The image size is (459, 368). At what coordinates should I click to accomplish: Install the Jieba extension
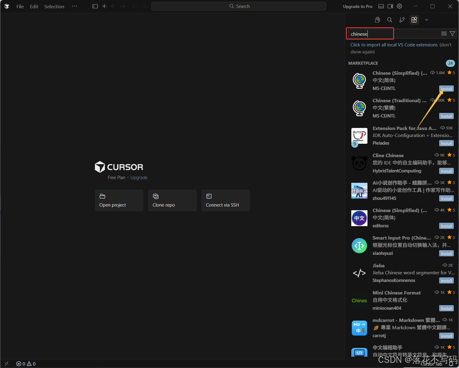point(446,281)
